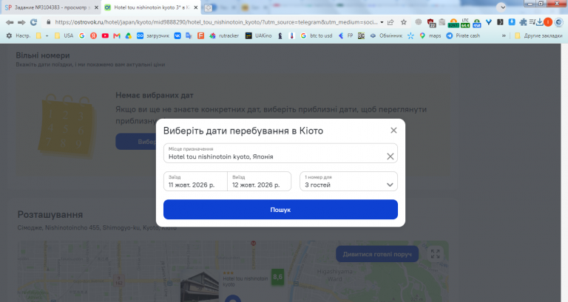Click the padlock site info icon
The width and height of the screenshot is (568, 302).
[49, 22]
